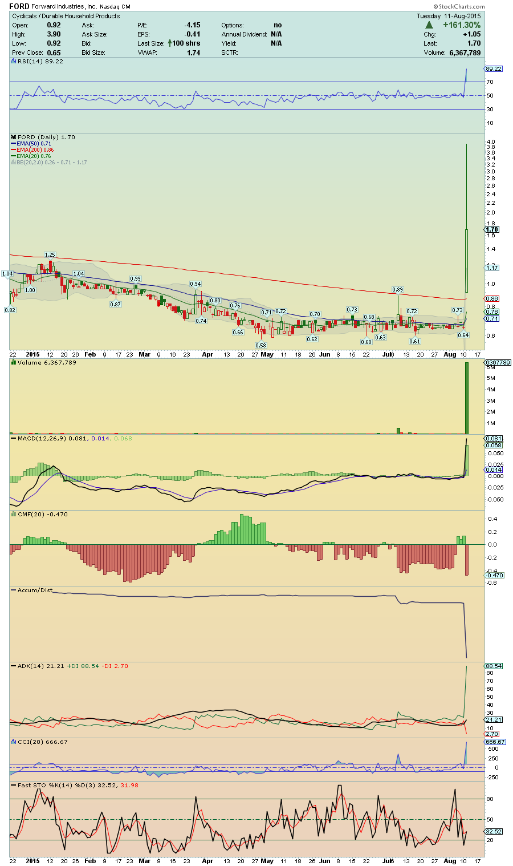Click the +DI 88.54 legend value
Image resolution: width=513 pixels, height=866 pixels.
pyautogui.click(x=83, y=666)
